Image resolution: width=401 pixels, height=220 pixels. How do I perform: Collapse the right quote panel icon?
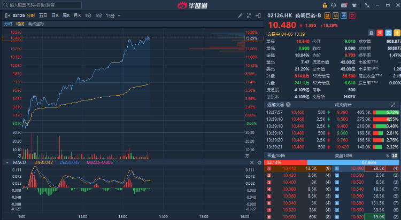(x=258, y=15)
